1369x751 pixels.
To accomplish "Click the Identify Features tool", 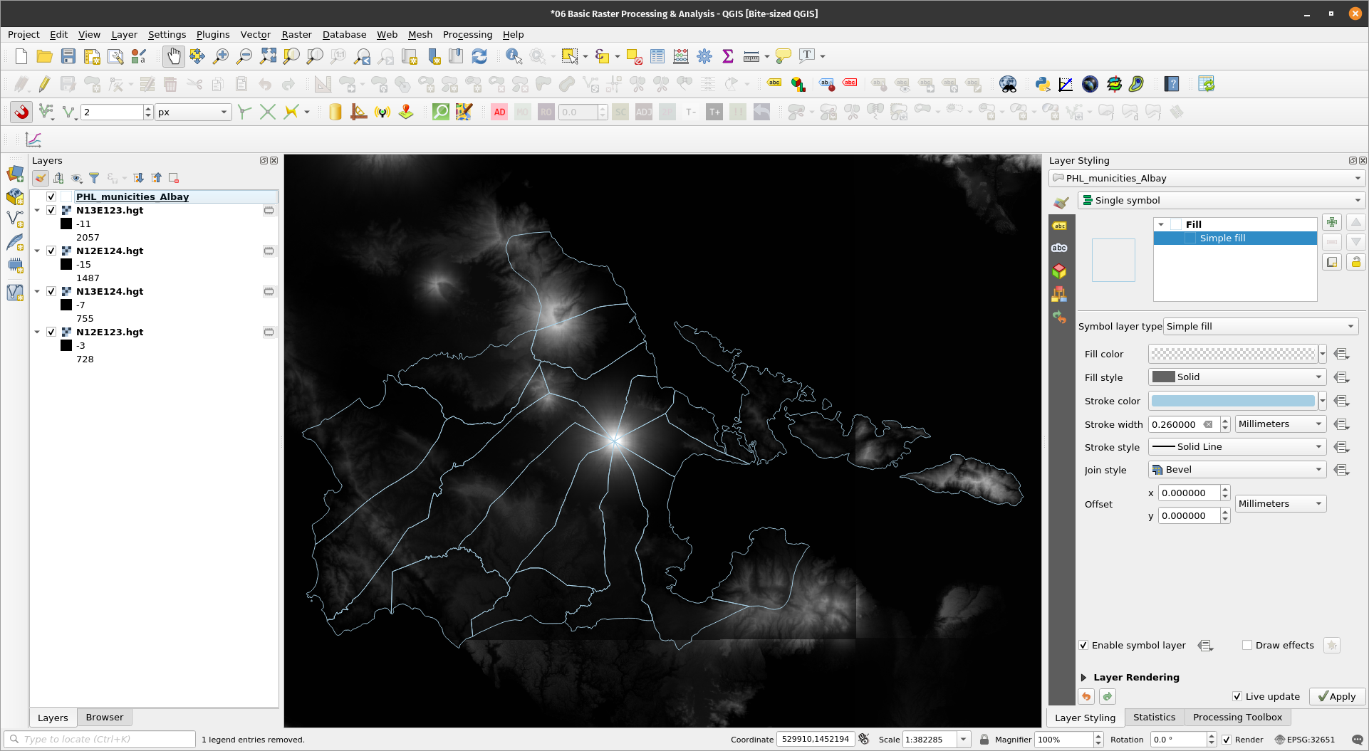I will point(513,56).
